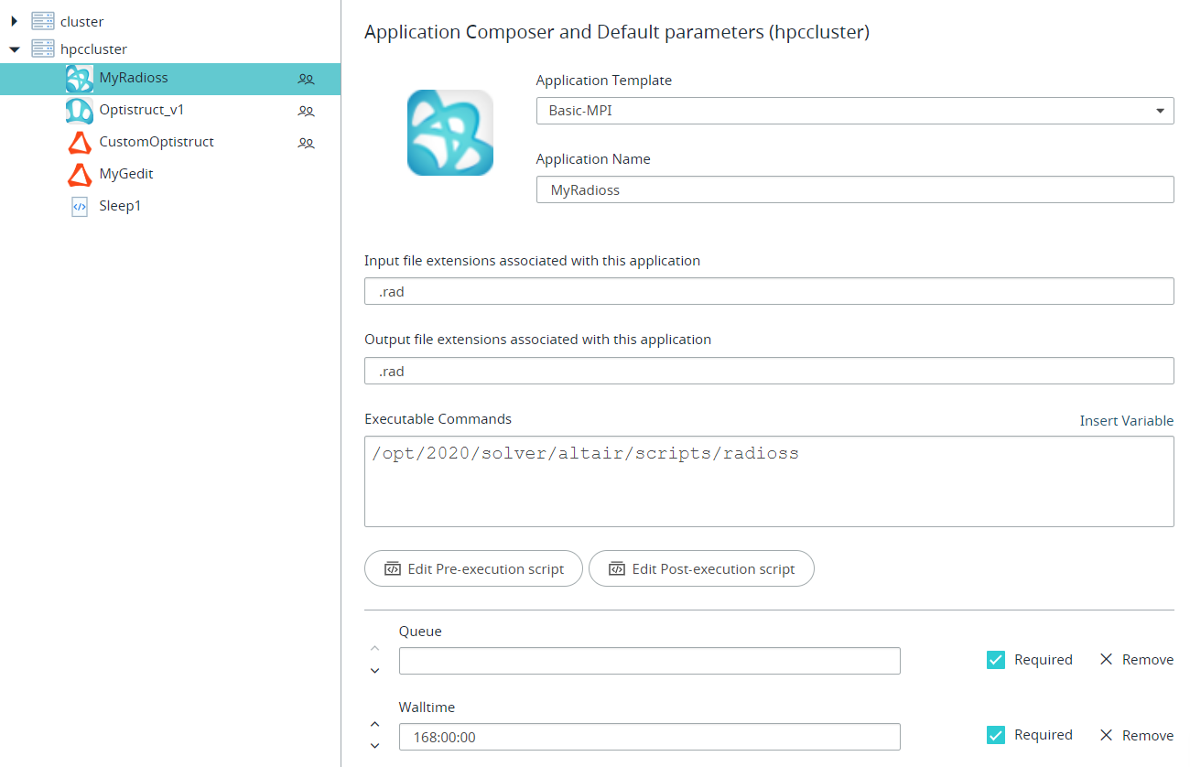Click the MyRadioss application icon in tree

coord(80,79)
